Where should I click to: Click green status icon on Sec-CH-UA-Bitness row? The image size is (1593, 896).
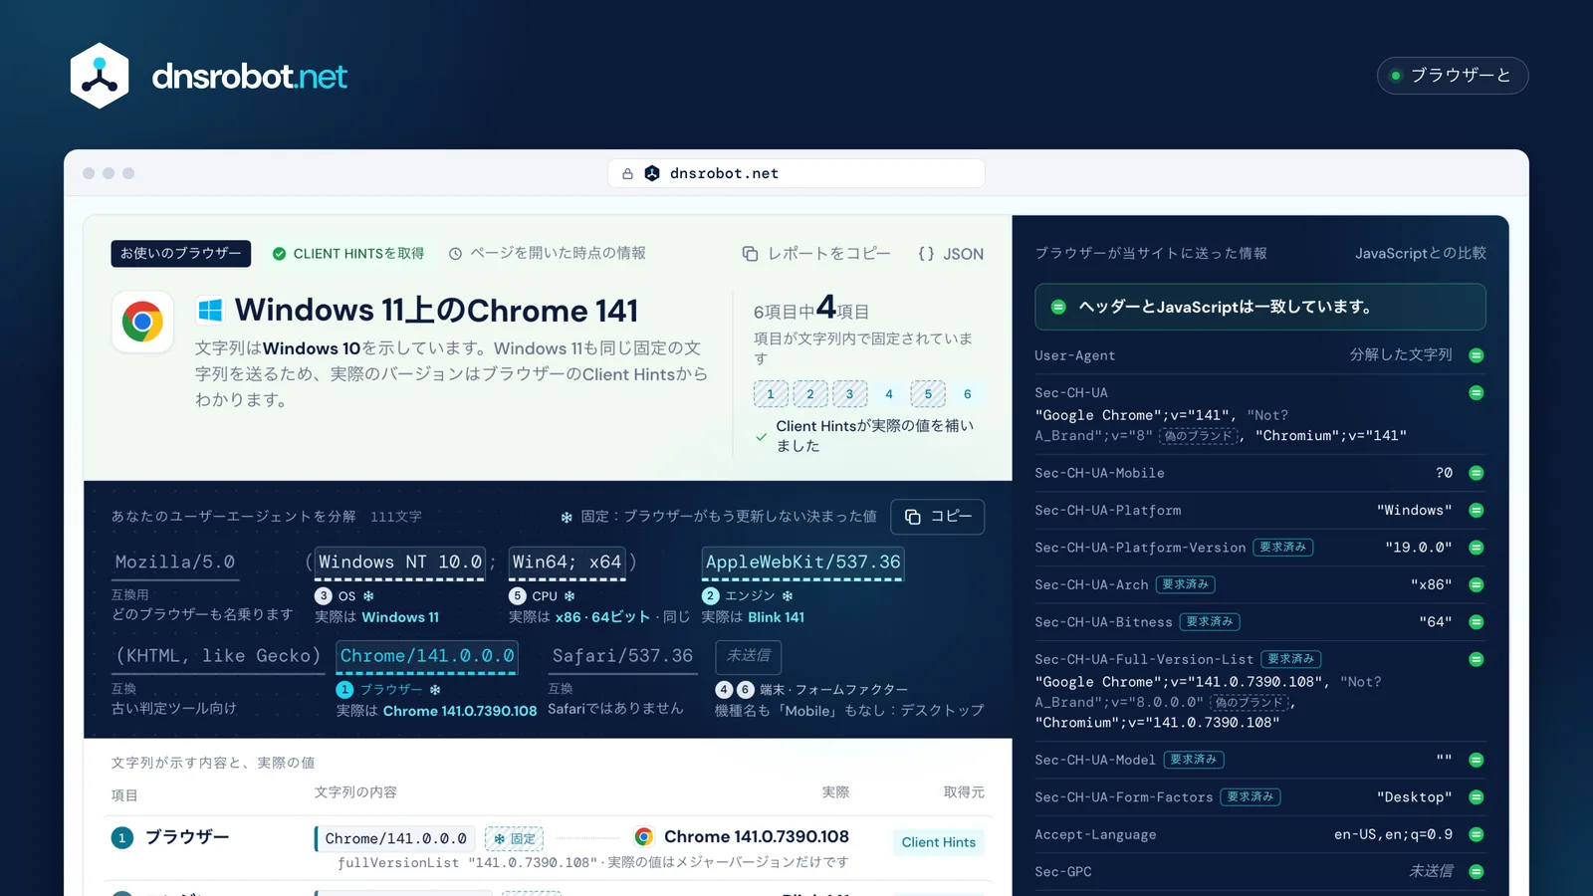coord(1477,622)
